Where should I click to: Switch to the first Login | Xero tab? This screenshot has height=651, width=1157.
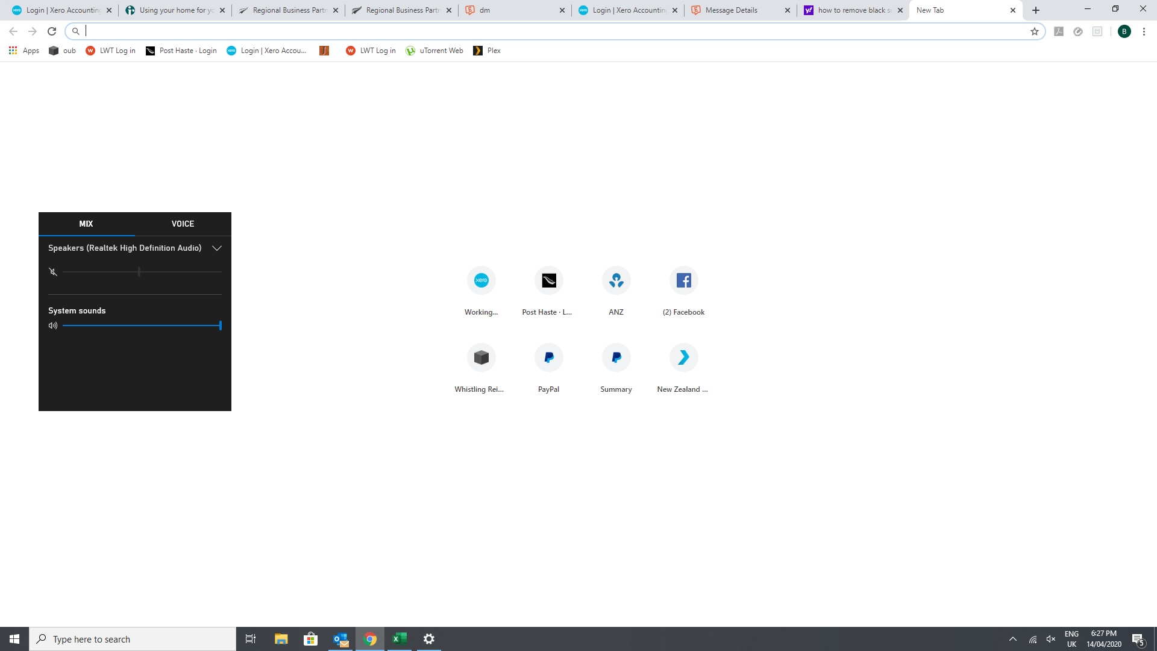pyautogui.click(x=61, y=10)
